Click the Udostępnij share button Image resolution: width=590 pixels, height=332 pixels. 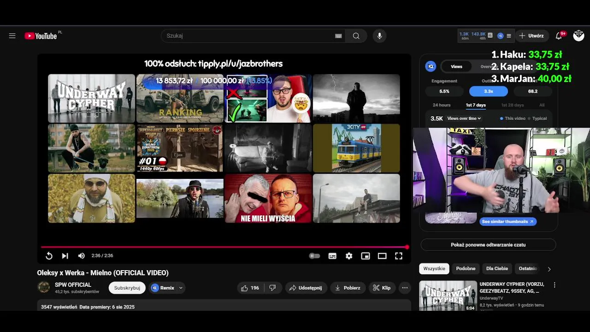pyautogui.click(x=306, y=288)
